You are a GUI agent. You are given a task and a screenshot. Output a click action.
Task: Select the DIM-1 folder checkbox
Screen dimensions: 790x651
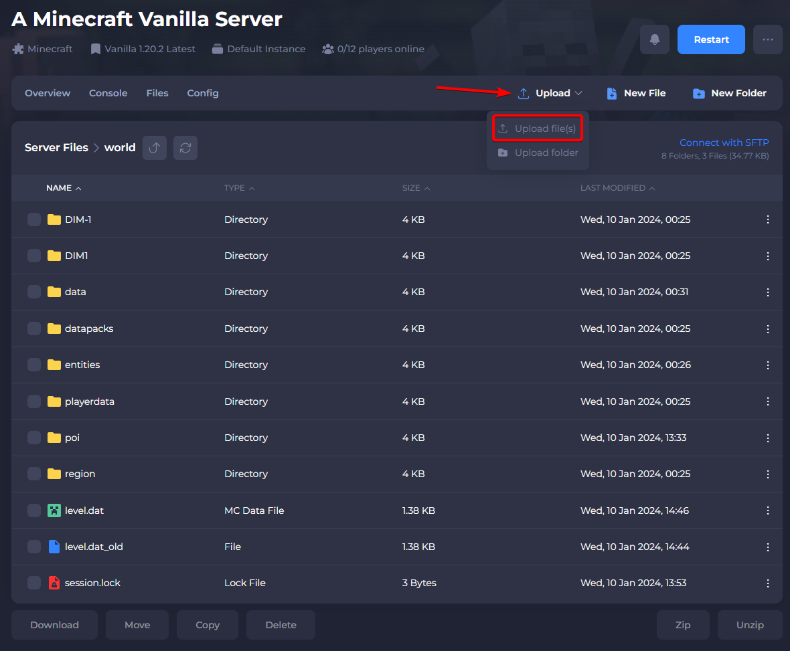click(x=33, y=219)
